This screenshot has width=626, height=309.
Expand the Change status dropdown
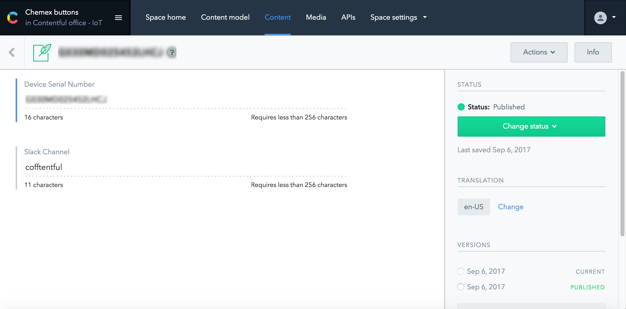tap(531, 126)
